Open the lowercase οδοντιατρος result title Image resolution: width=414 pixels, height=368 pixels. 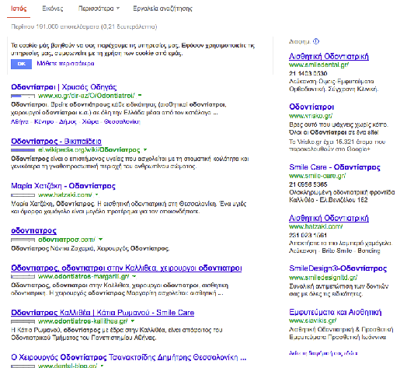(33, 231)
